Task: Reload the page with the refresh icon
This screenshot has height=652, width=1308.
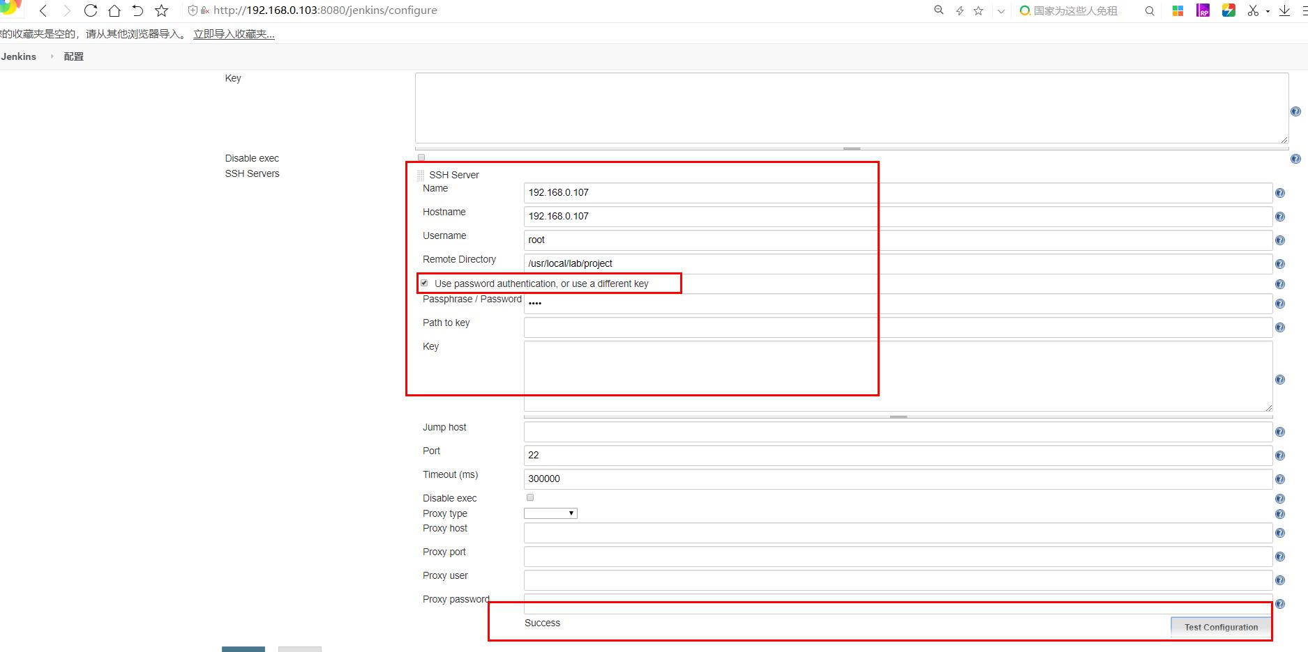Action: click(91, 10)
